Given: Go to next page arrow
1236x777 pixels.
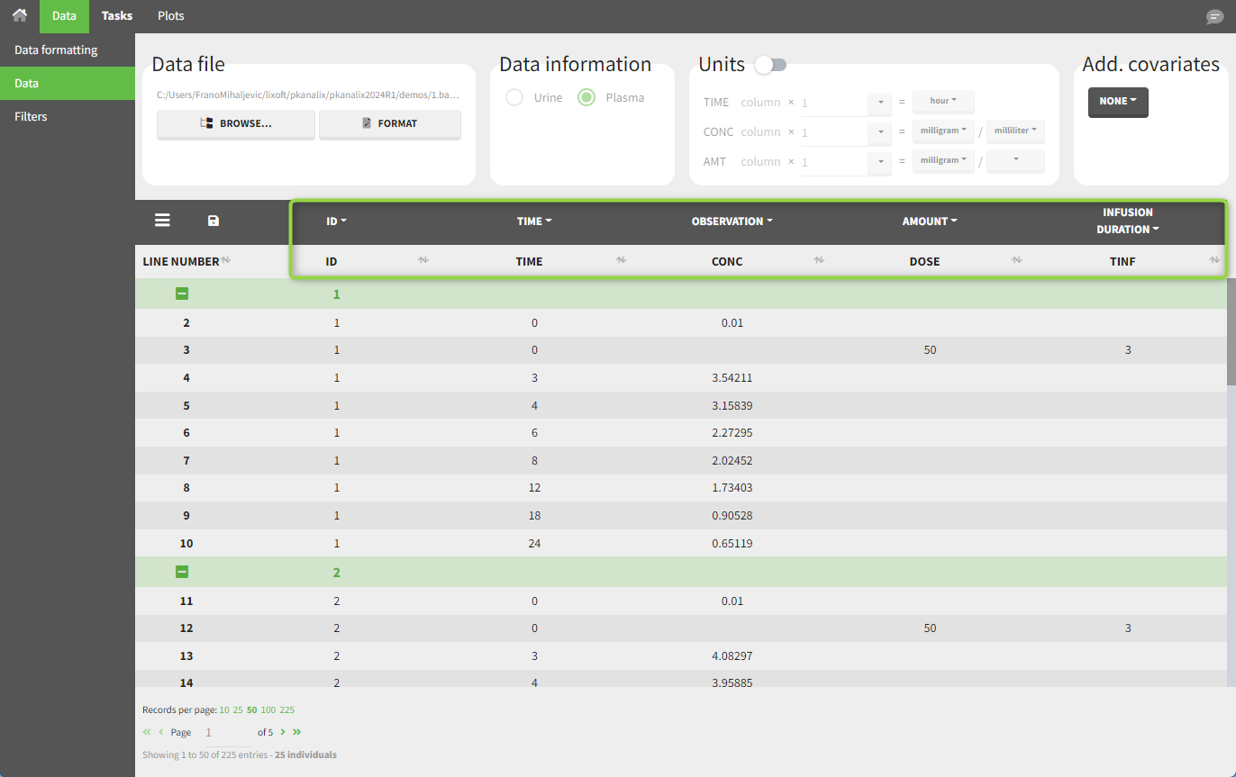Looking at the screenshot, I should [283, 732].
